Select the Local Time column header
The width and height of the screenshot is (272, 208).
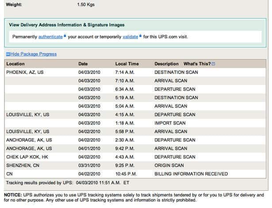tap(127, 64)
